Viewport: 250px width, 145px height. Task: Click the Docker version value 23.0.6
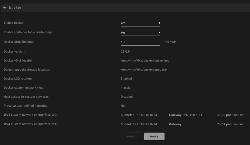125,51
